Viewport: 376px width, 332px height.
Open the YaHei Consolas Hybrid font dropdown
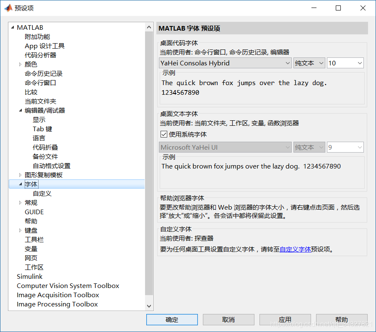[225, 63]
